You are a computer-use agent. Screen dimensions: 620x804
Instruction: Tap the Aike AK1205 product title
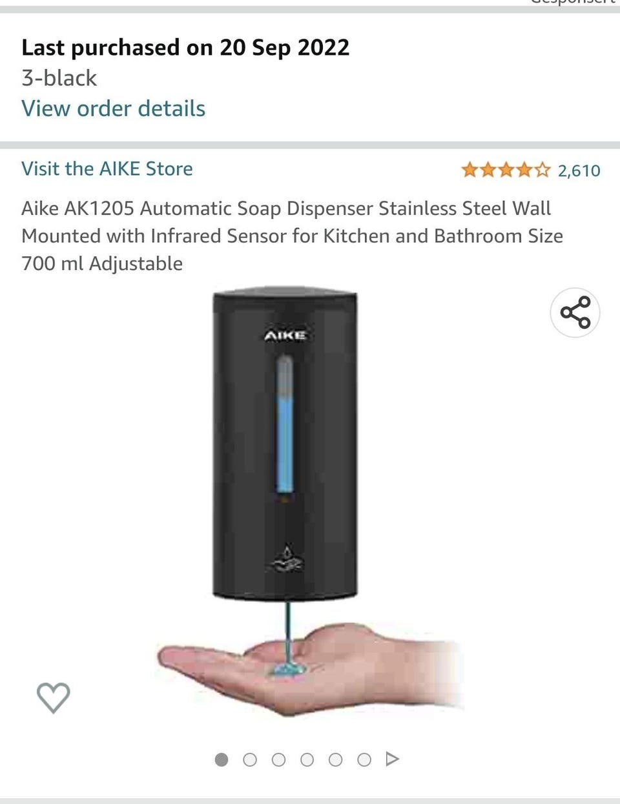[x=292, y=236]
